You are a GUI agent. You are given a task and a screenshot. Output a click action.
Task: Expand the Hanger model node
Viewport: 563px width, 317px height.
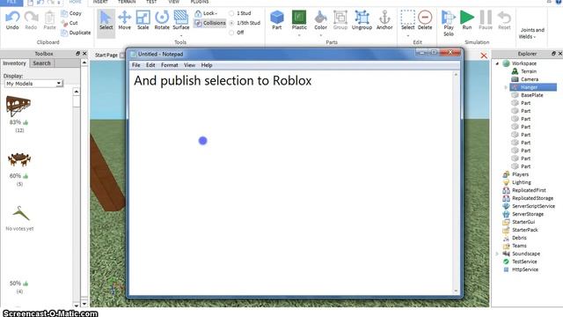[x=506, y=87]
